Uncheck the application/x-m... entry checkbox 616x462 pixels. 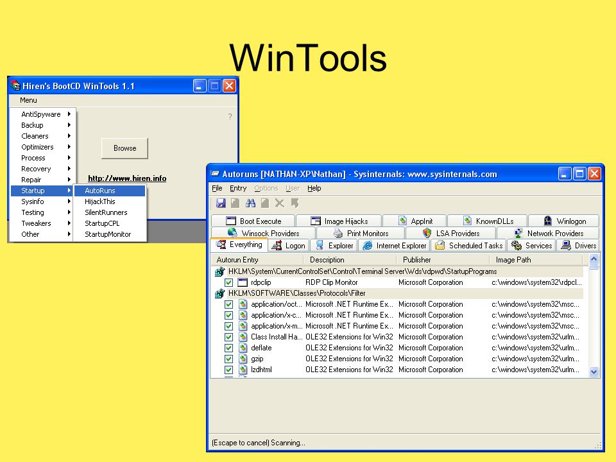[228, 326]
